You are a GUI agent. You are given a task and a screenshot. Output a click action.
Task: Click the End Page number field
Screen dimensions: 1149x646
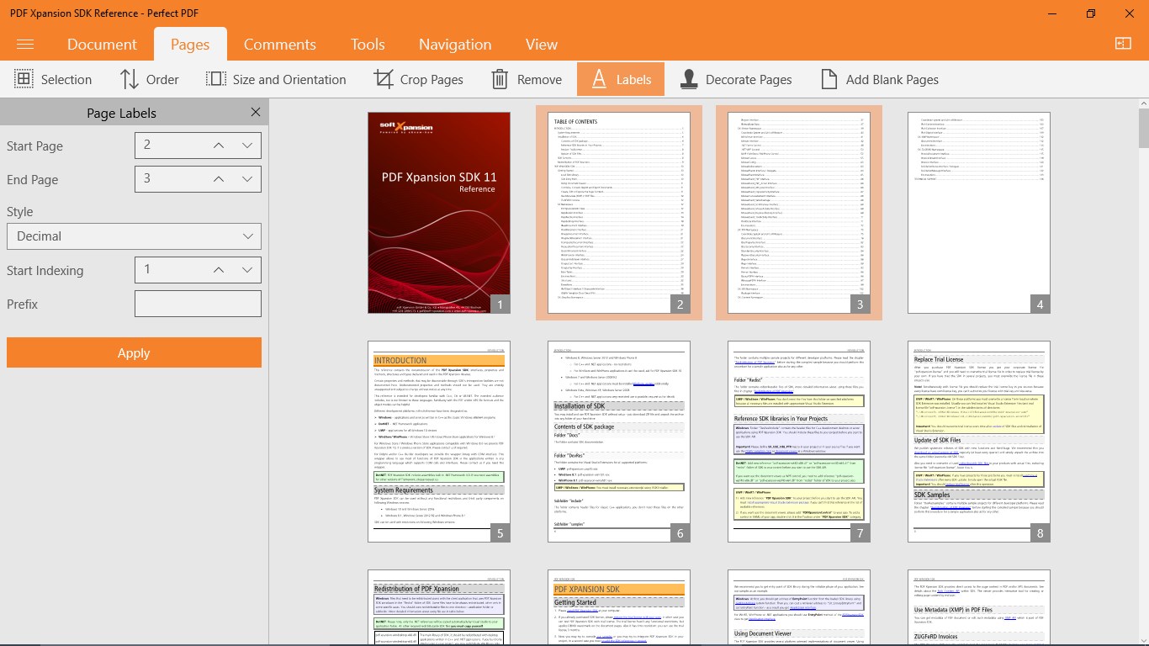(170, 179)
